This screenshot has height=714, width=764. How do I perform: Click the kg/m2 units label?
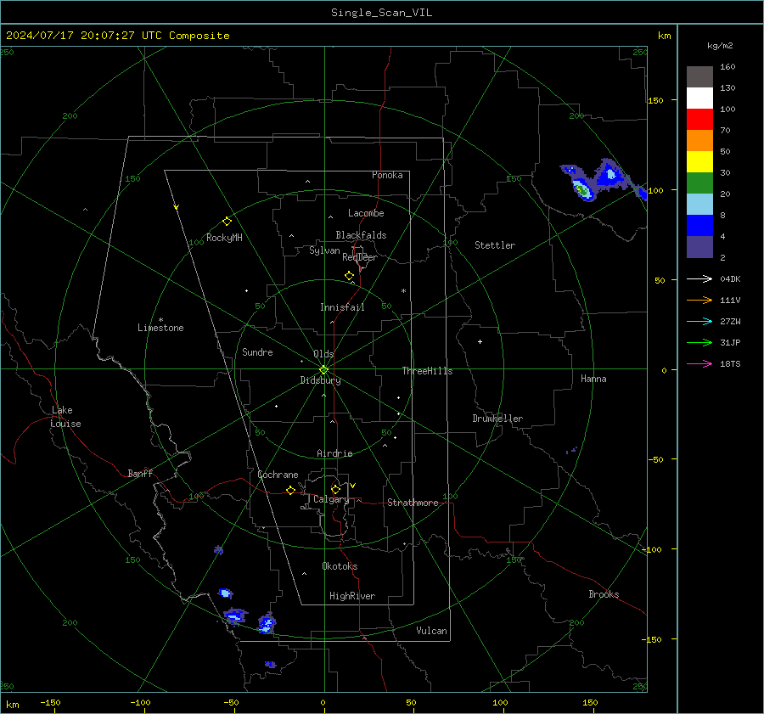[x=720, y=46]
